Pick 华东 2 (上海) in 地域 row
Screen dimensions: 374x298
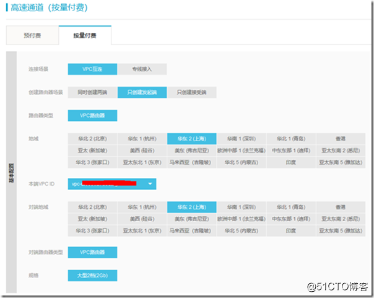point(192,139)
